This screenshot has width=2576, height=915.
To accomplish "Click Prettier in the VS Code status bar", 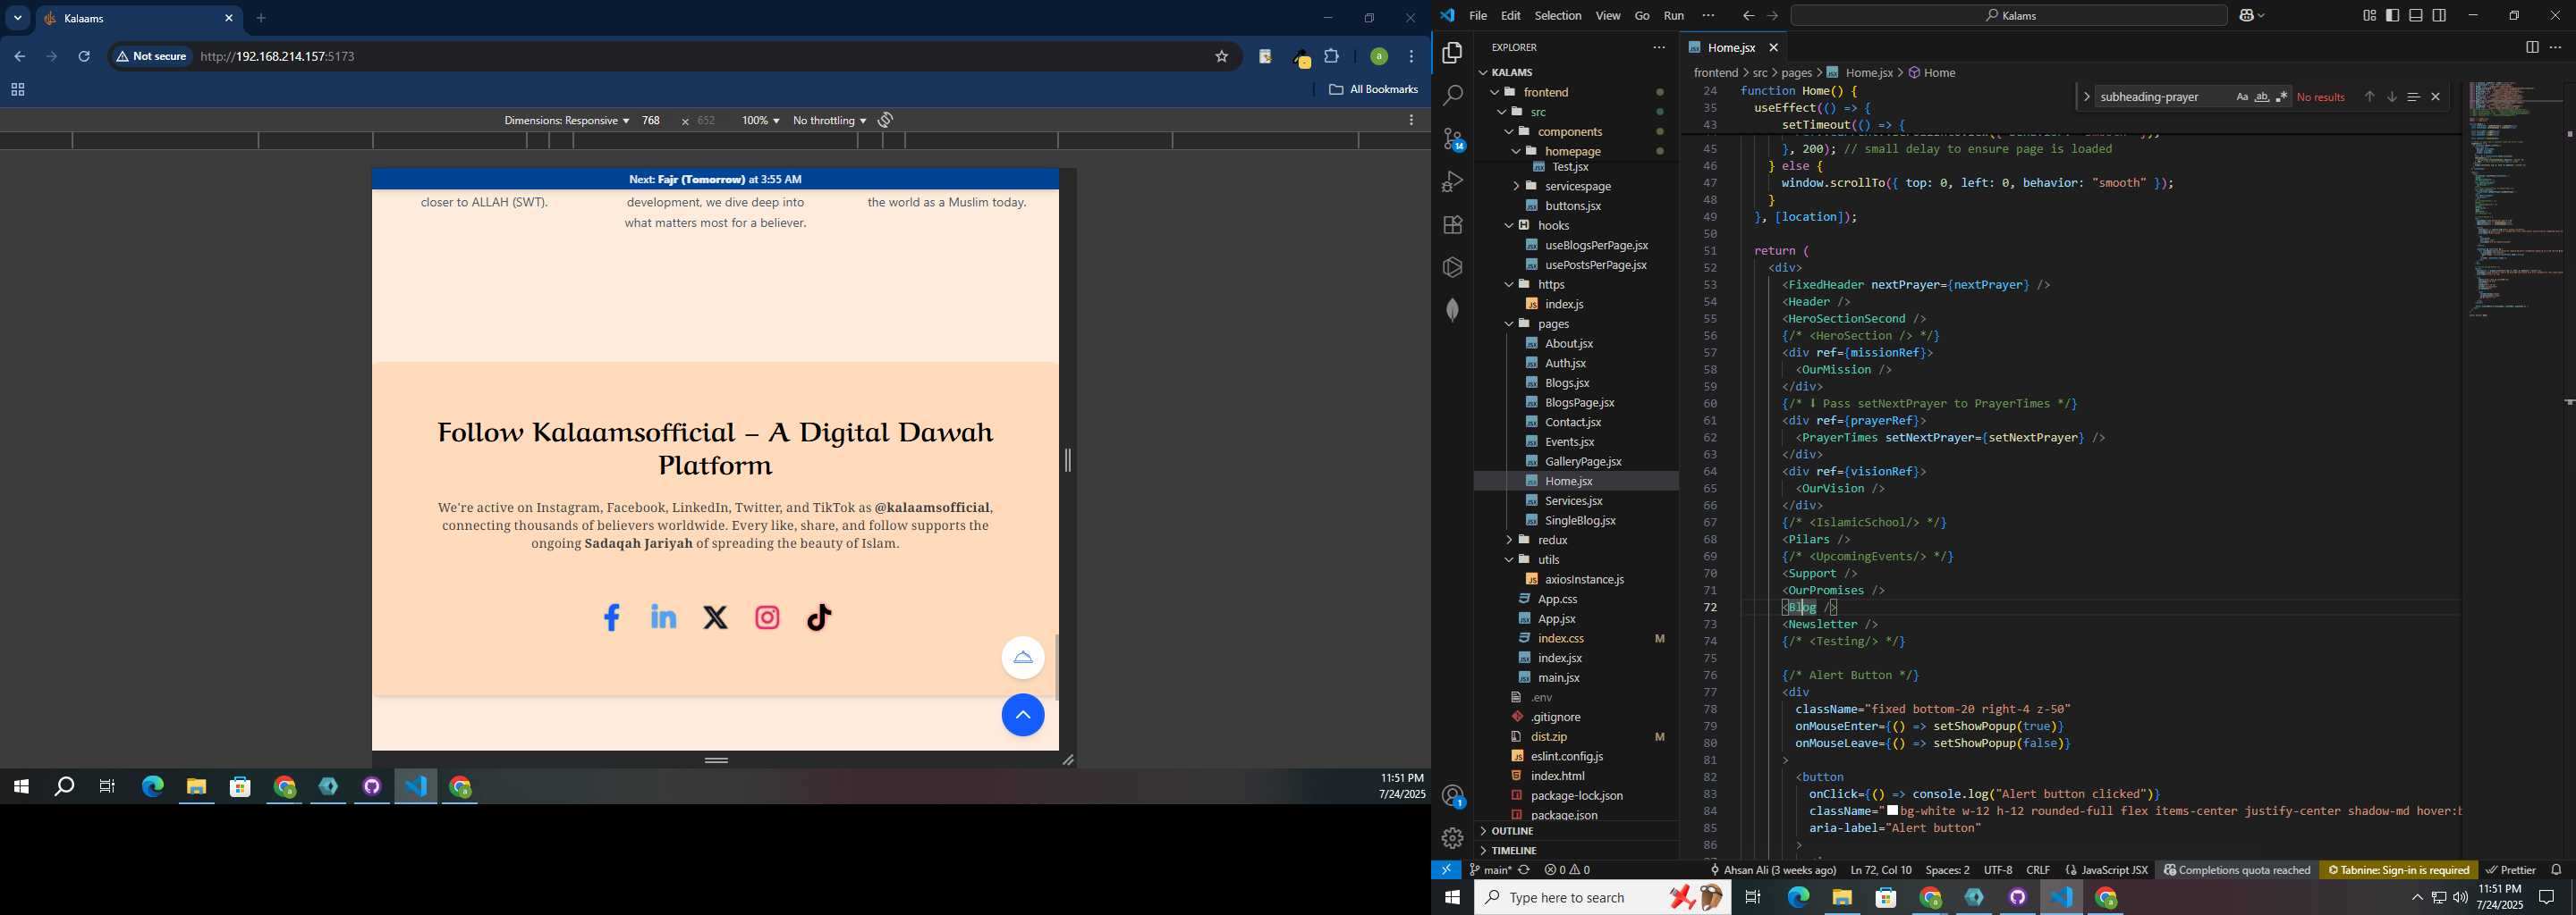I will click(2510, 870).
